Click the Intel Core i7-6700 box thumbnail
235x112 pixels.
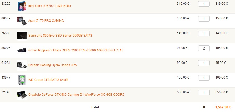coord(22,6)
